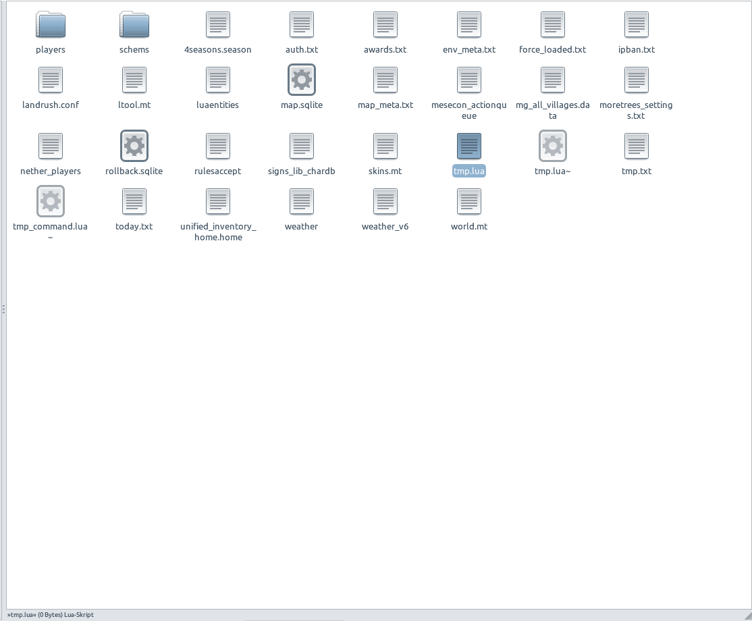This screenshot has height=621, width=752.
Task: Select the 4seasons.season file
Action: click(x=217, y=25)
